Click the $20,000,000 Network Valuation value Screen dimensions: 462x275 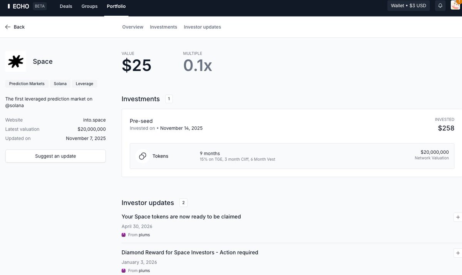click(x=435, y=152)
